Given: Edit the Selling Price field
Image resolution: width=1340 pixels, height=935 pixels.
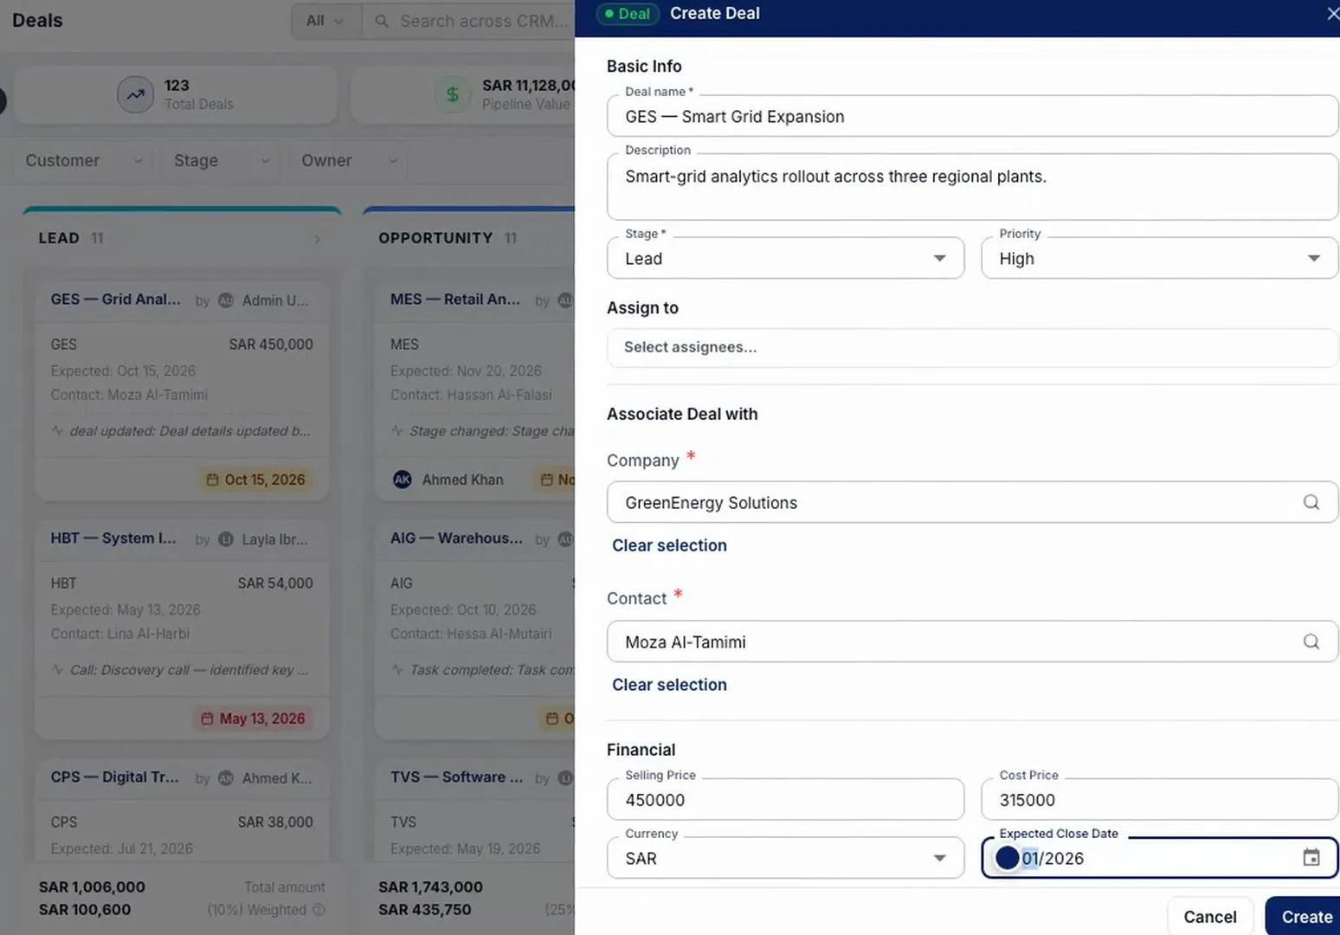Looking at the screenshot, I should [785, 800].
